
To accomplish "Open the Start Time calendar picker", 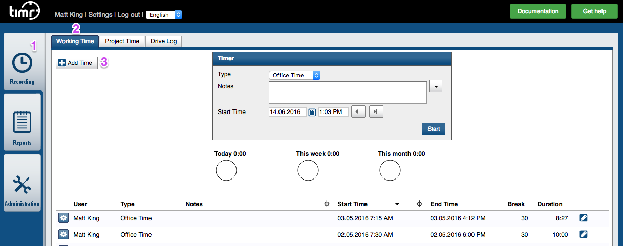I will pos(312,112).
